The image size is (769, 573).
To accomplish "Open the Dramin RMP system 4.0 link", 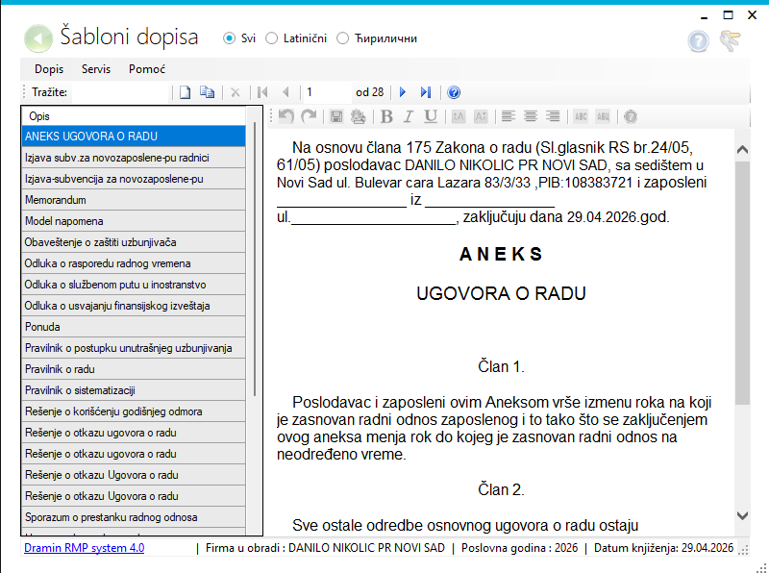I will [85, 548].
